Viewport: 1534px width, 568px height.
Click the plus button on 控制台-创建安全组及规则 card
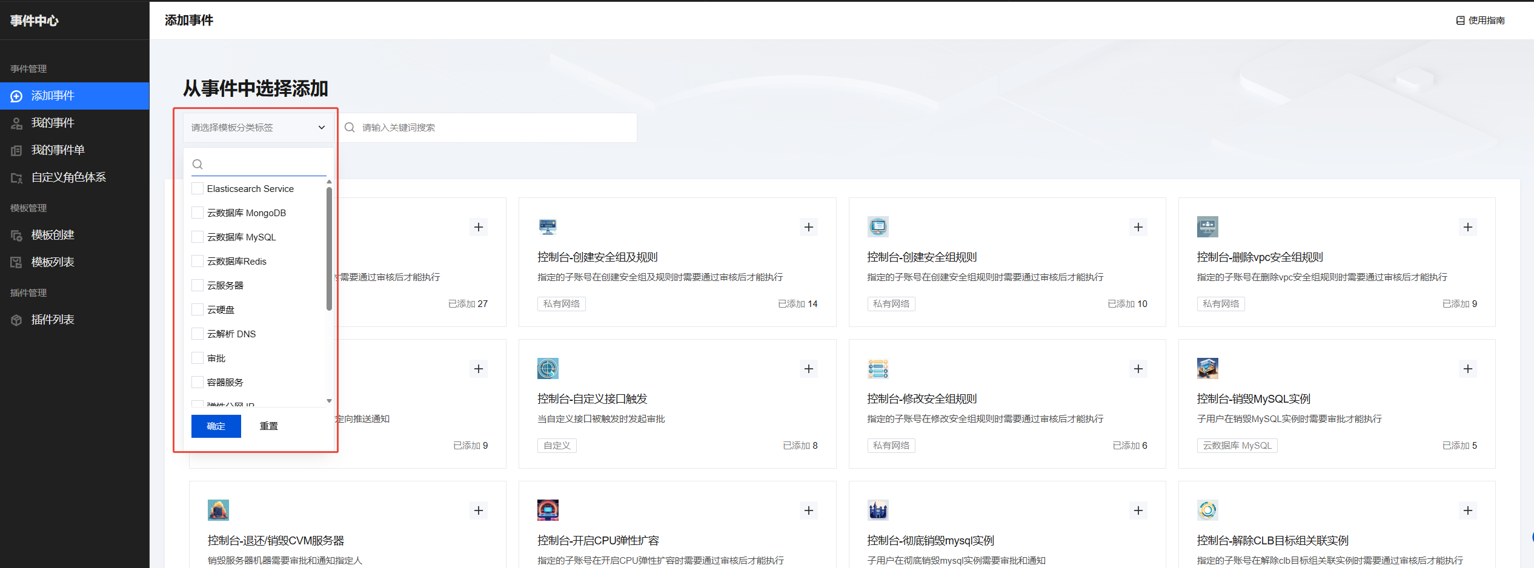point(809,227)
